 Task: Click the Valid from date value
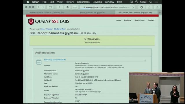click(x=86, y=77)
